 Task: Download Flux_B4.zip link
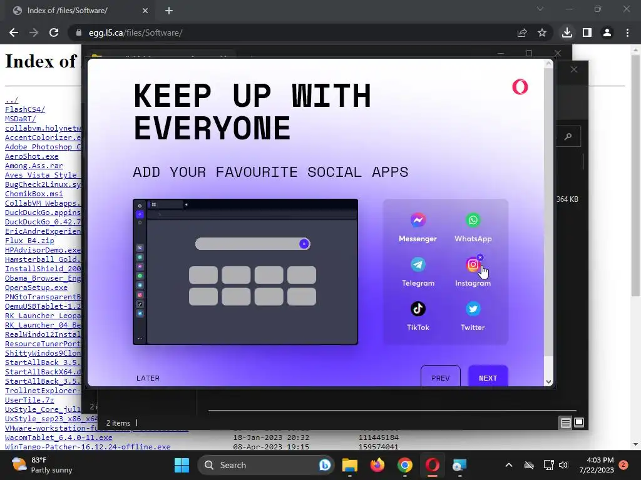[x=29, y=241]
